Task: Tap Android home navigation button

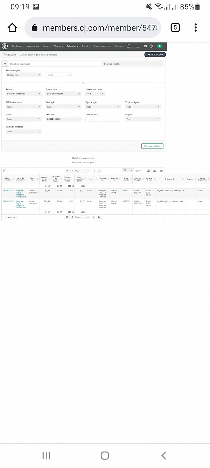Action: pos(105,455)
